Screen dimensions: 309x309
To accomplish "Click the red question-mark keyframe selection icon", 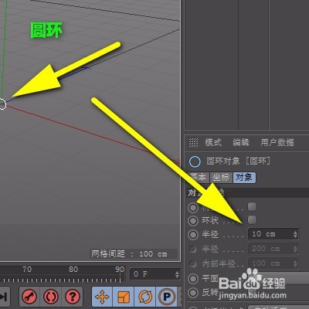I will pyautogui.click(x=73, y=297).
